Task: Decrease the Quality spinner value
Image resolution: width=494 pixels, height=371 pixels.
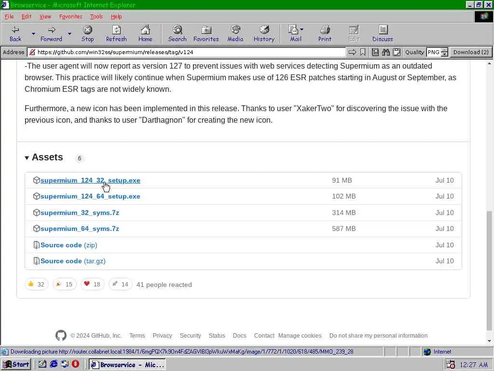Action: [444, 54]
